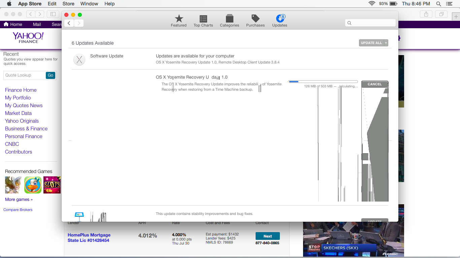Open the Business & Finance link

(26, 129)
